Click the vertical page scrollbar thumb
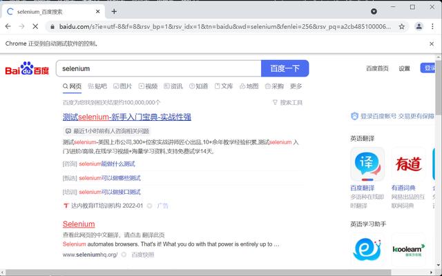This screenshot has height=276, width=442. (x=439, y=88)
